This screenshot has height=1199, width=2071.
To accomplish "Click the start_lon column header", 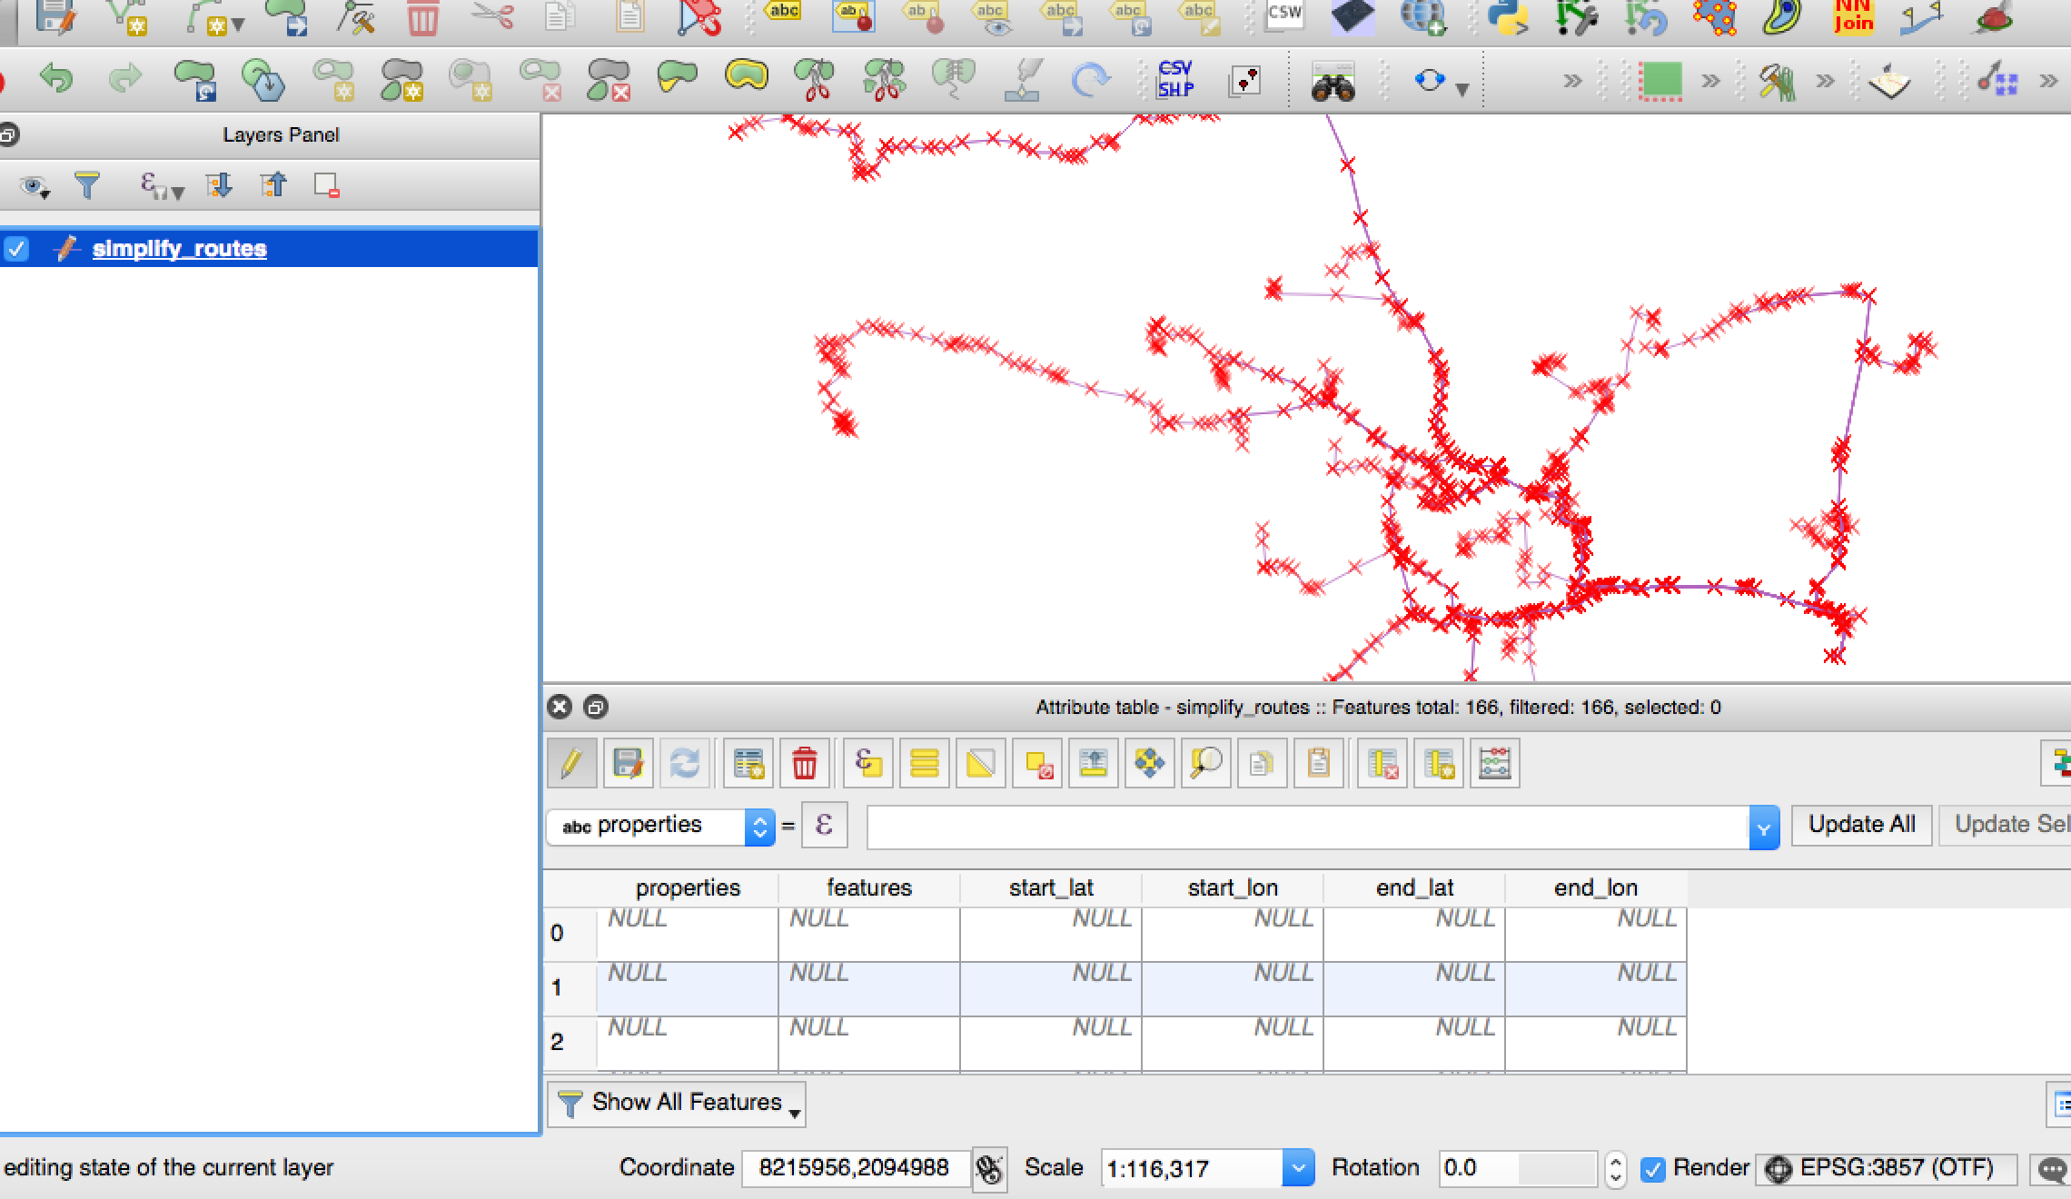I will (x=1233, y=887).
